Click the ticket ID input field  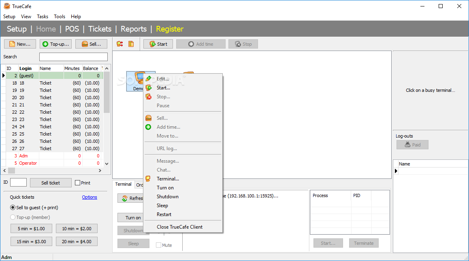18,182
